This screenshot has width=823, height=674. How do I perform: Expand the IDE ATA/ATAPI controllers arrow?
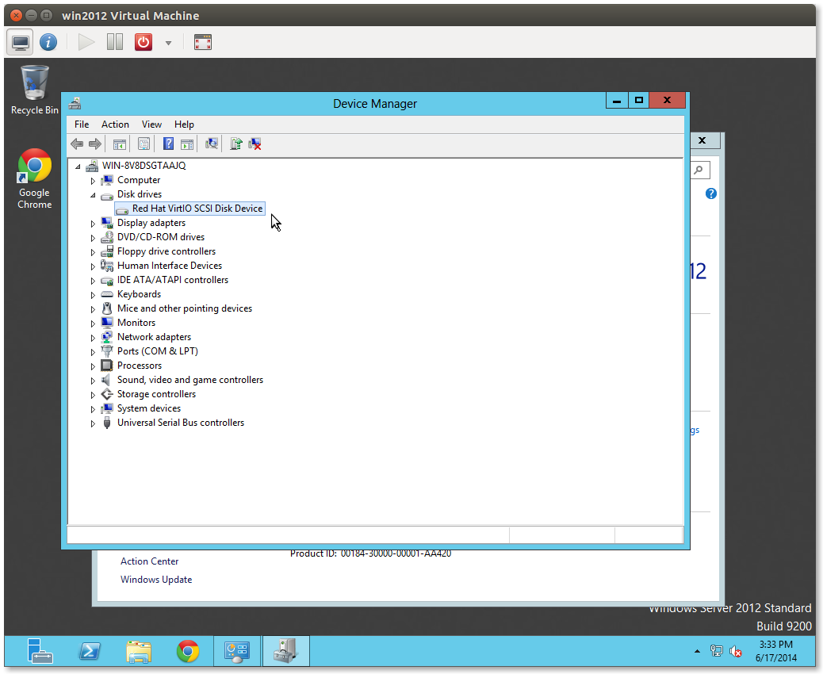pyautogui.click(x=93, y=281)
